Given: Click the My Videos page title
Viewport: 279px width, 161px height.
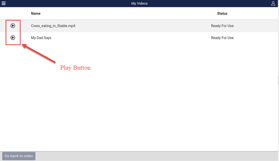Looking at the screenshot, I should 139,3.
